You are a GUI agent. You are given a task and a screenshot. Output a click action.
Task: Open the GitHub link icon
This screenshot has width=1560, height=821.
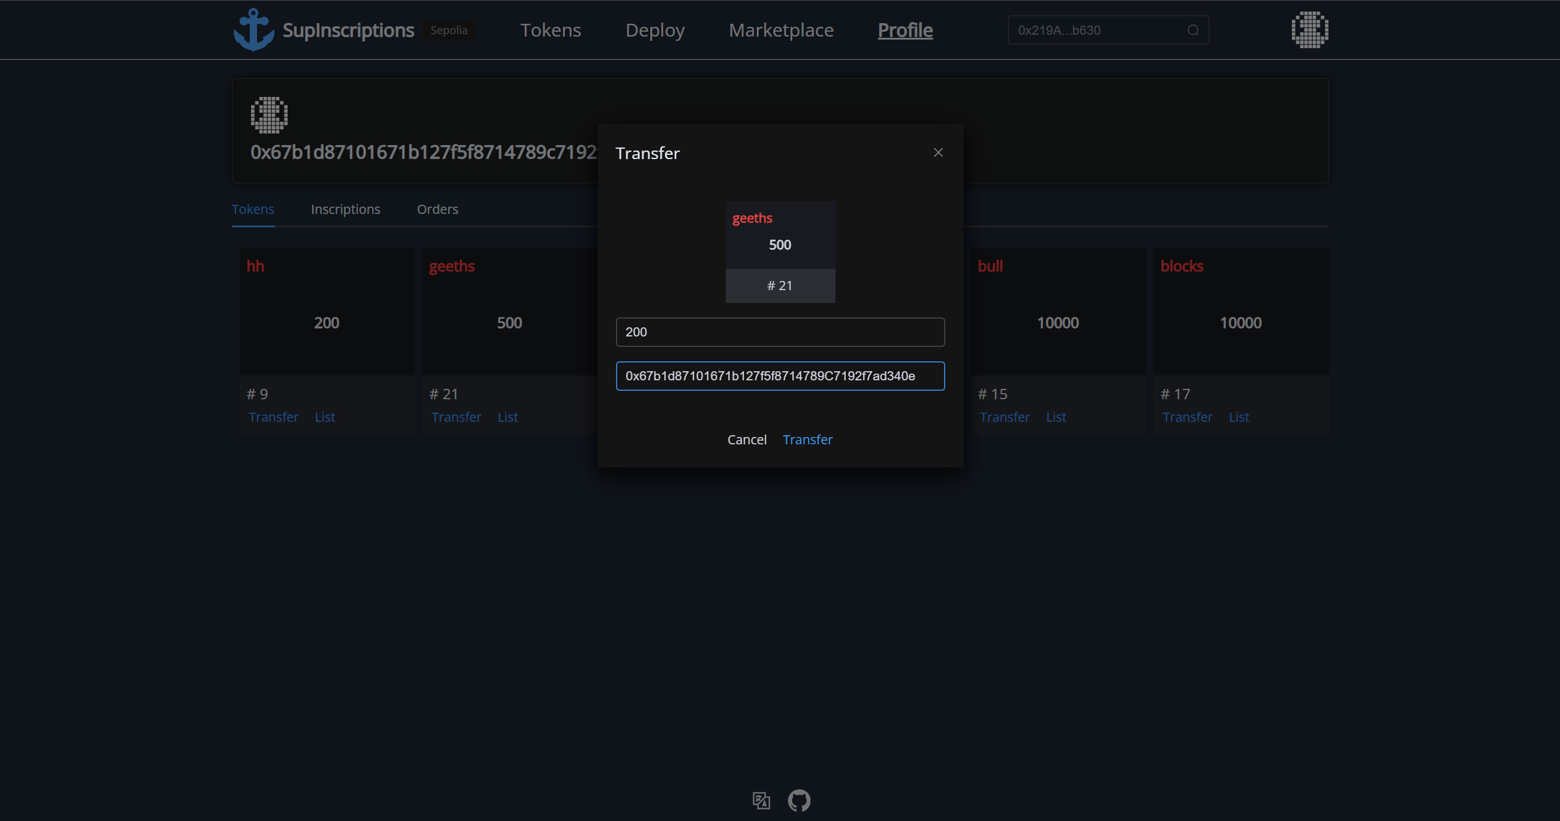tap(799, 800)
